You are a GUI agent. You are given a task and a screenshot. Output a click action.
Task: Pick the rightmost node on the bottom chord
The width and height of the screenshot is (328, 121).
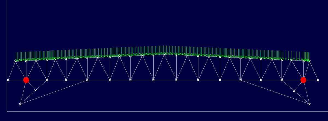318,80
